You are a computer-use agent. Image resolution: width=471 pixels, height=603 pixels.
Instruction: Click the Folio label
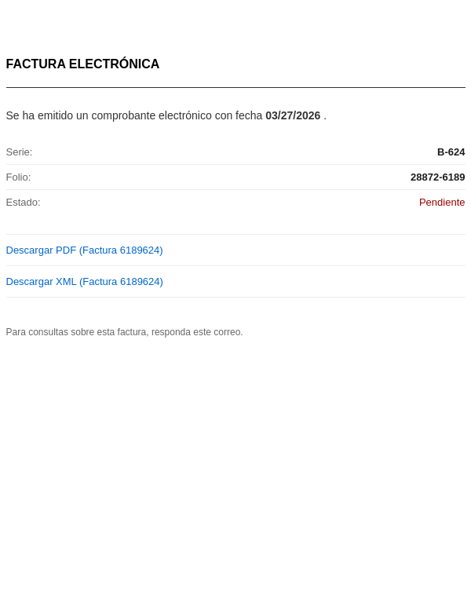19,177
